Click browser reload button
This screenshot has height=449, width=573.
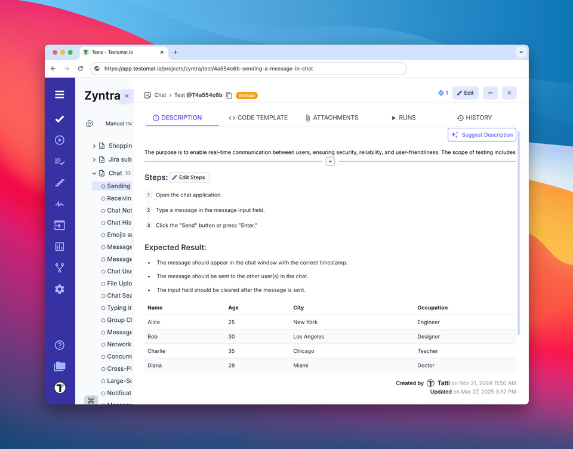(81, 69)
